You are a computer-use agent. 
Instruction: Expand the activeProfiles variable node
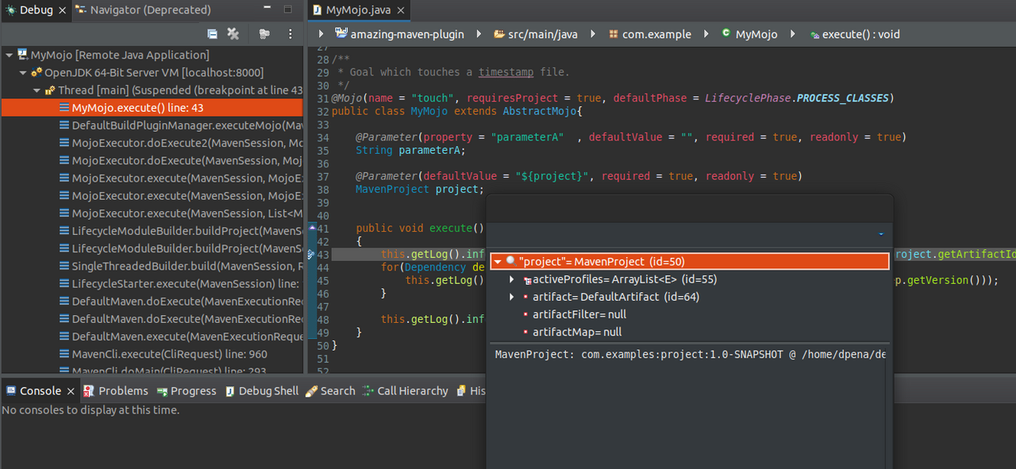coord(512,279)
